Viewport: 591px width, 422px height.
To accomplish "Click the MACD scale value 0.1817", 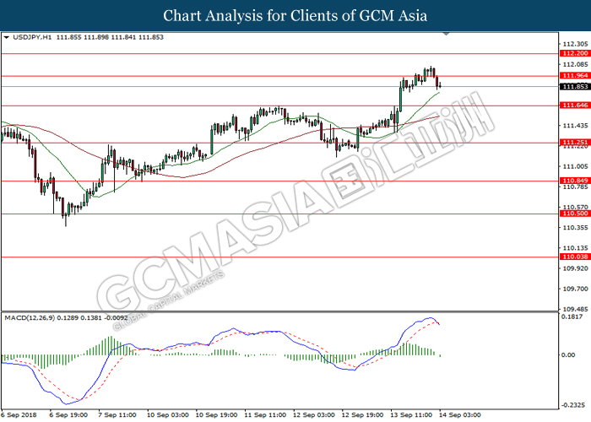I will [572, 316].
